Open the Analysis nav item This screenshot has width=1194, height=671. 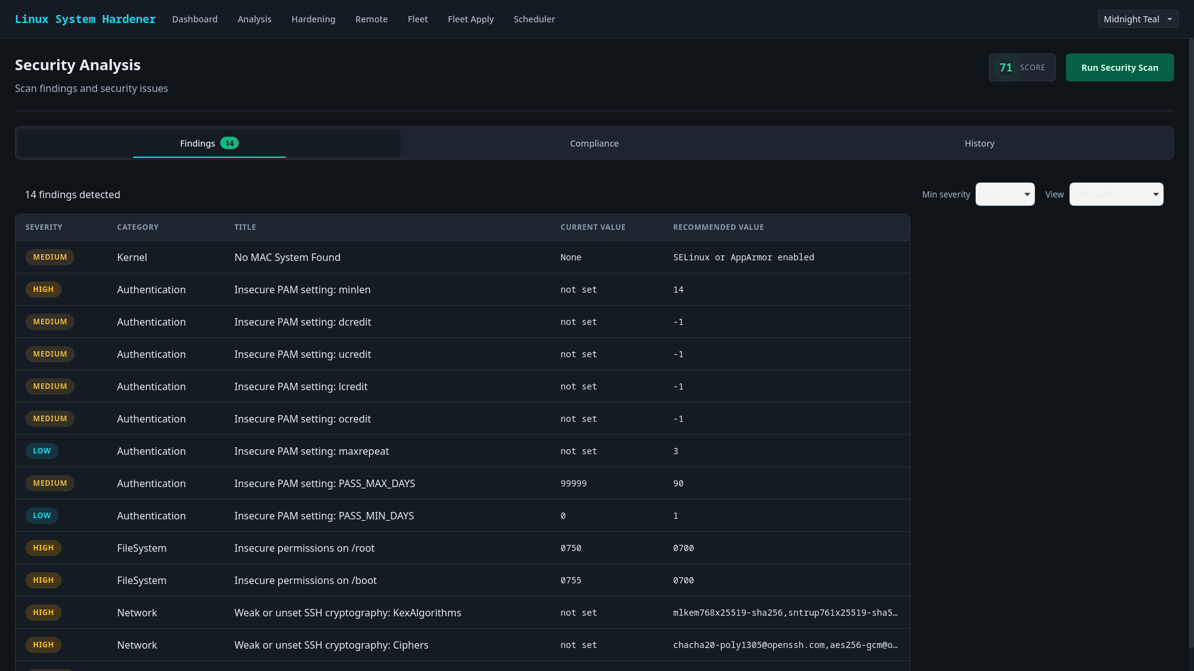pyautogui.click(x=254, y=19)
